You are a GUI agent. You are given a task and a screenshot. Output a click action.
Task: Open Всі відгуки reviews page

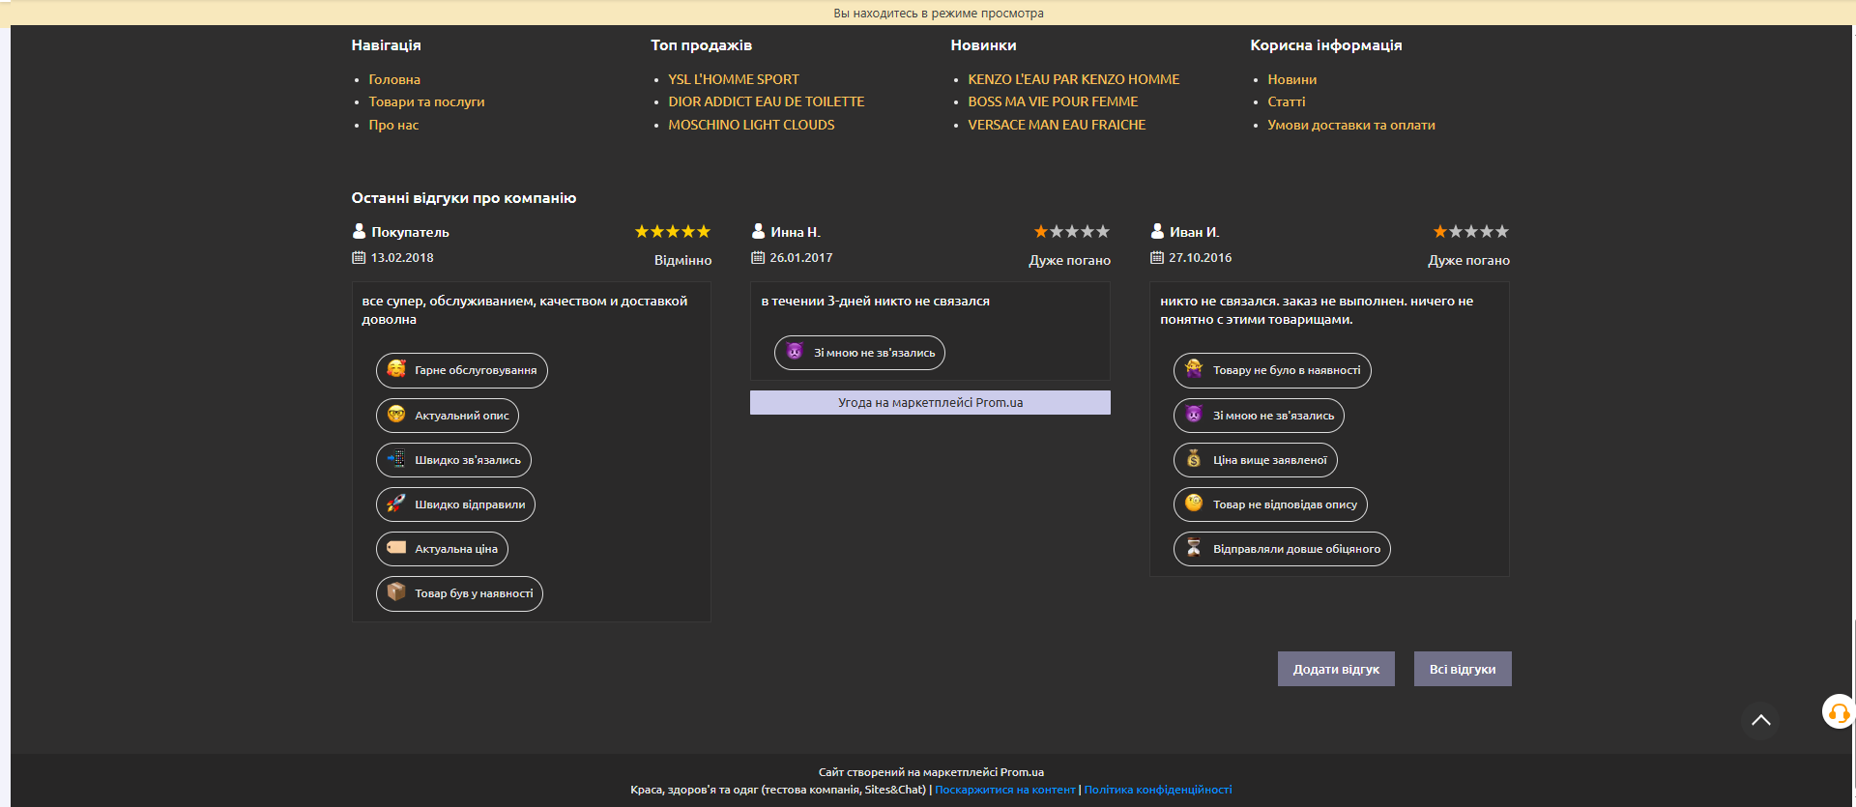pyautogui.click(x=1462, y=669)
